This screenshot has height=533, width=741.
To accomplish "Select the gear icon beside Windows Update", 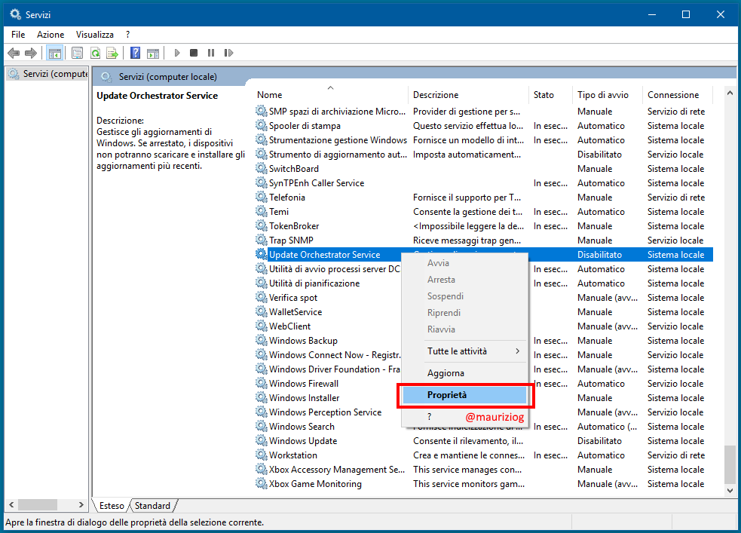I will point(261,440).
